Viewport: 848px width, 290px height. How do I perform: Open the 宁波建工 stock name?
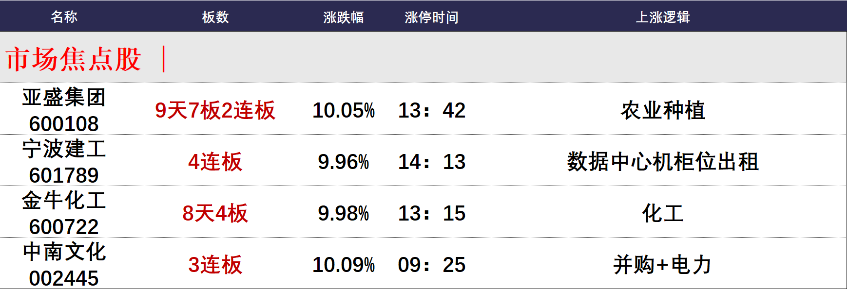tap(64, 149)
